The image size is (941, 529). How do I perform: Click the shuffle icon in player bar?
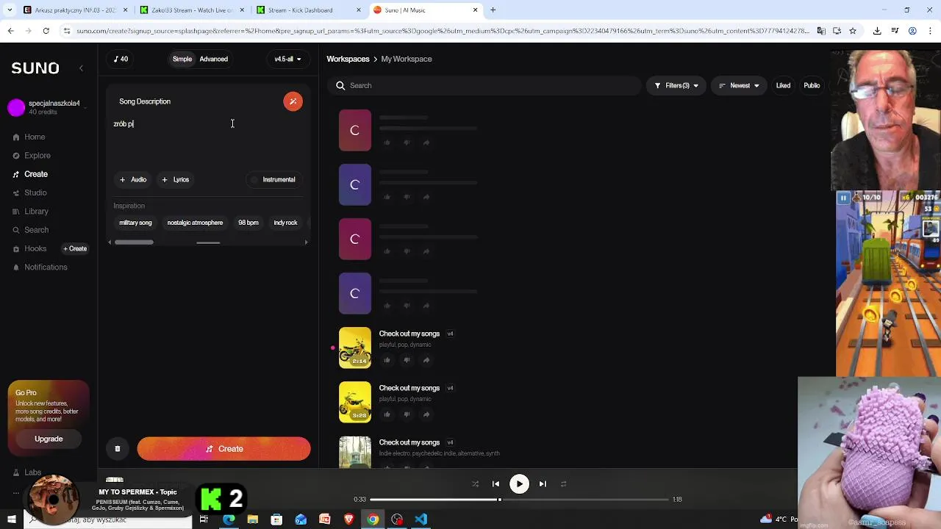pyautogui.click(x=475, y=484)
